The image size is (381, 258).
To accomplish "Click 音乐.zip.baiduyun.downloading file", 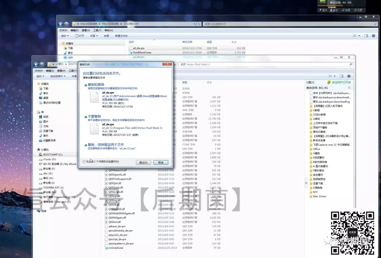I will point(331,102).
